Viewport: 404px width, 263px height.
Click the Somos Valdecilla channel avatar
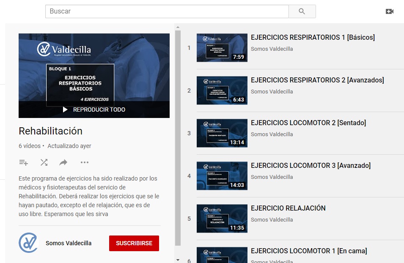tap(28, 243)
